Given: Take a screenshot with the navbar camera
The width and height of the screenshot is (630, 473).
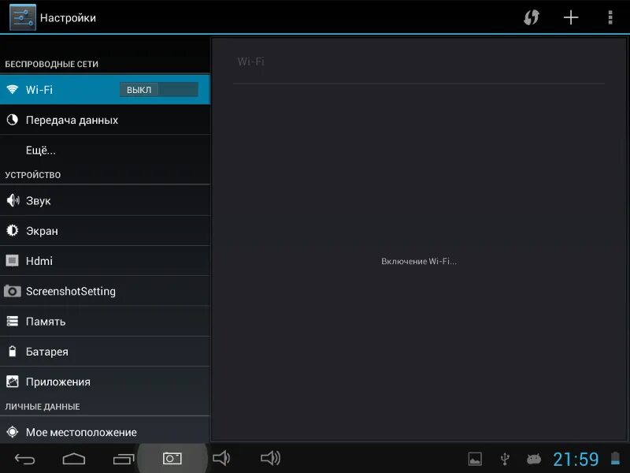Looking at the screenshot, I should 172,458.
